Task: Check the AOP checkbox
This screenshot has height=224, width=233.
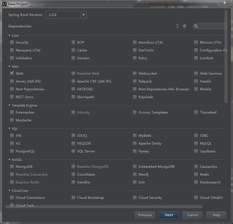Action: [73, 43]
